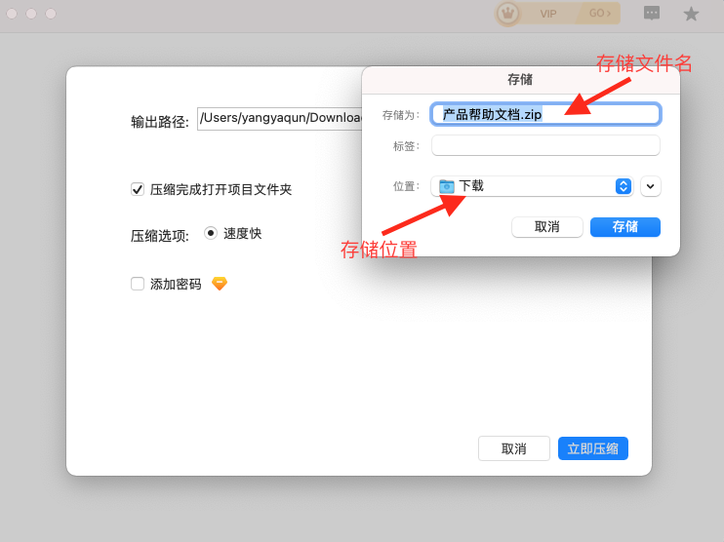Click the star favorite icon

point(691,14)
